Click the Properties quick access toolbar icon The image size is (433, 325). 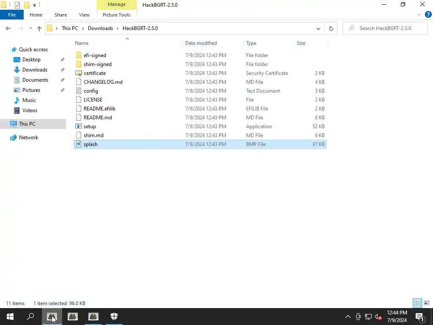17,5
